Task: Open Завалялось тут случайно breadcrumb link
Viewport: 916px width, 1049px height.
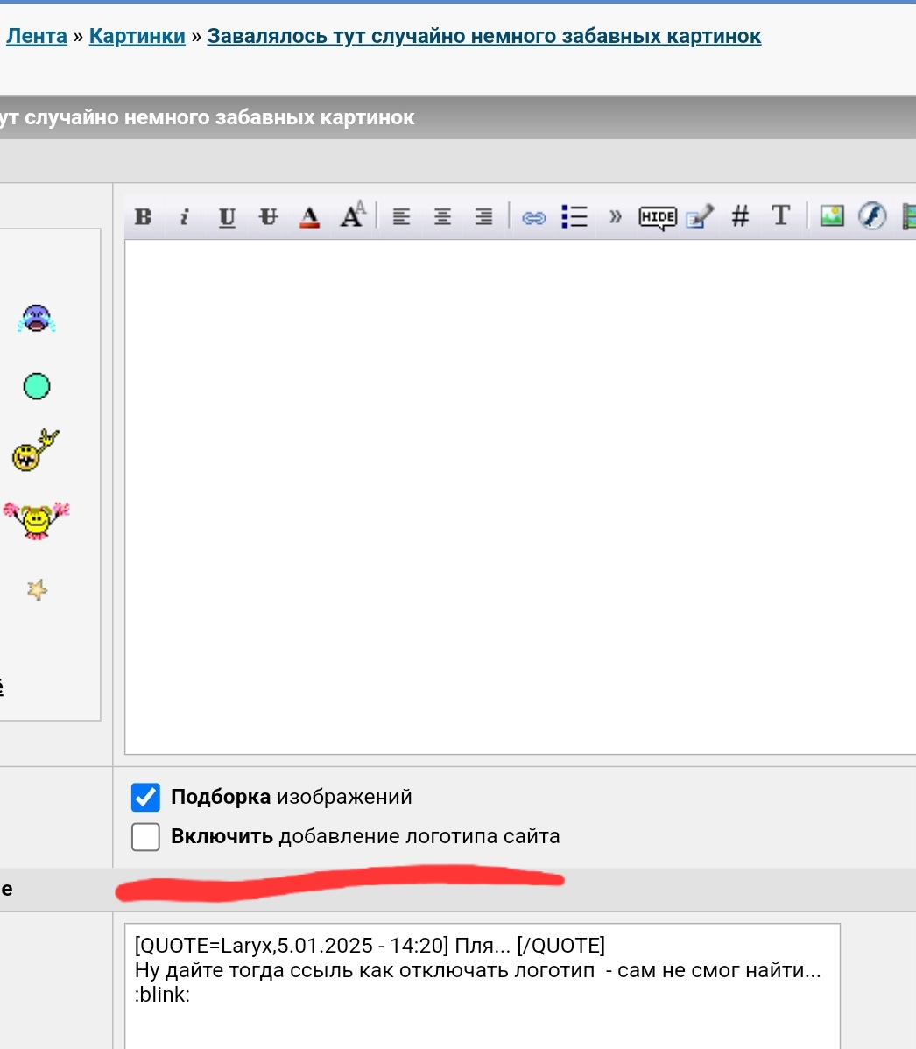Action: tap(483, 36)
